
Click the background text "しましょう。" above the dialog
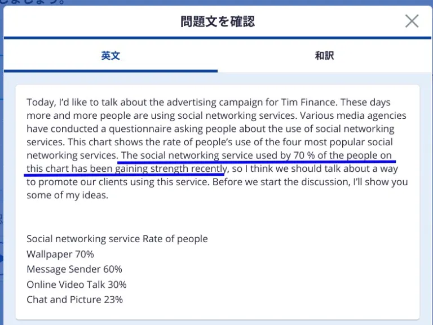[x=34, y=2]
